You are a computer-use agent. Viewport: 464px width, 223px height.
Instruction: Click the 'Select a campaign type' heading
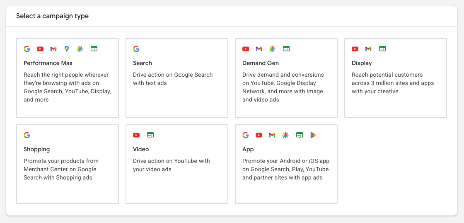[x=52, y=16]
